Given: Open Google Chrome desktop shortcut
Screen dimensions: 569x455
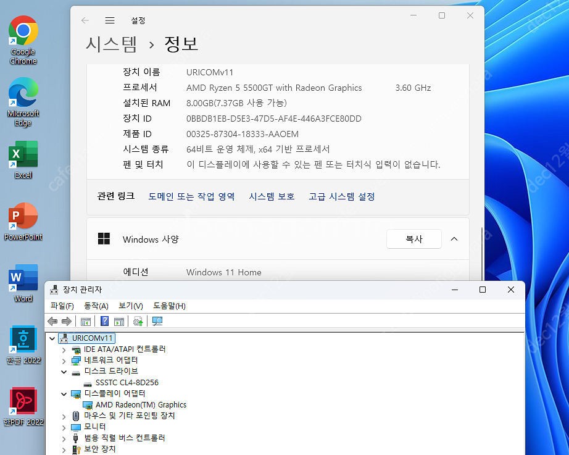Looking at the screenshot, I should tap(23, 40).
